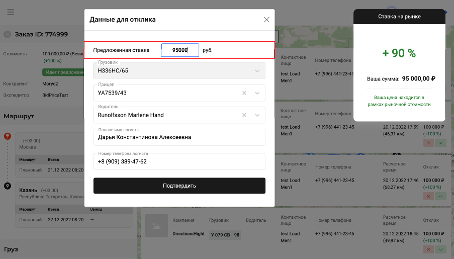The image size is (454, 259).
Task: Click the Казань destination heading
Action: click(x=28, y=190)
